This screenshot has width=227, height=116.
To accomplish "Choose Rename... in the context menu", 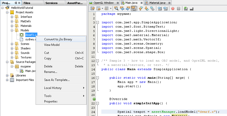I will tap(61, 72).
